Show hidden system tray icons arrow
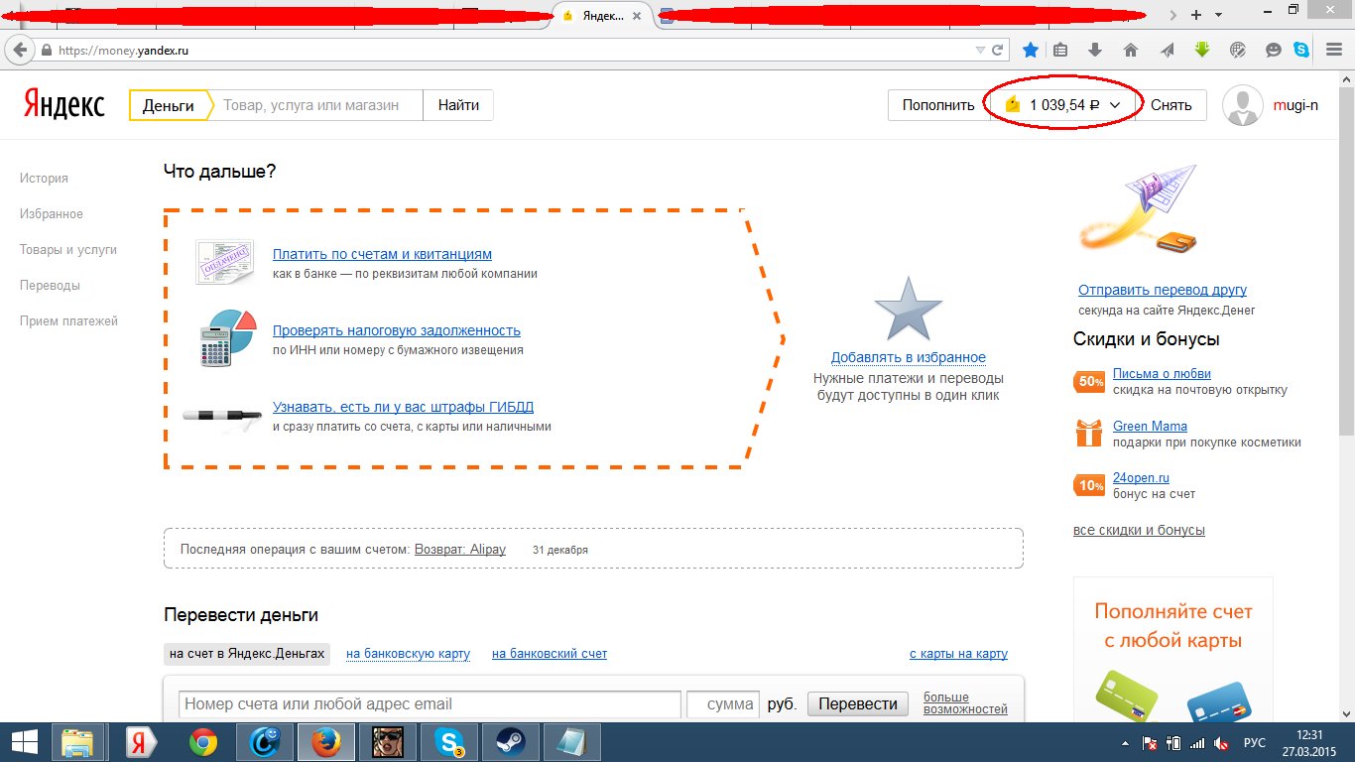Viewport: 1355px width, 762px height. pyautogui.click(x=1125, y=742)
